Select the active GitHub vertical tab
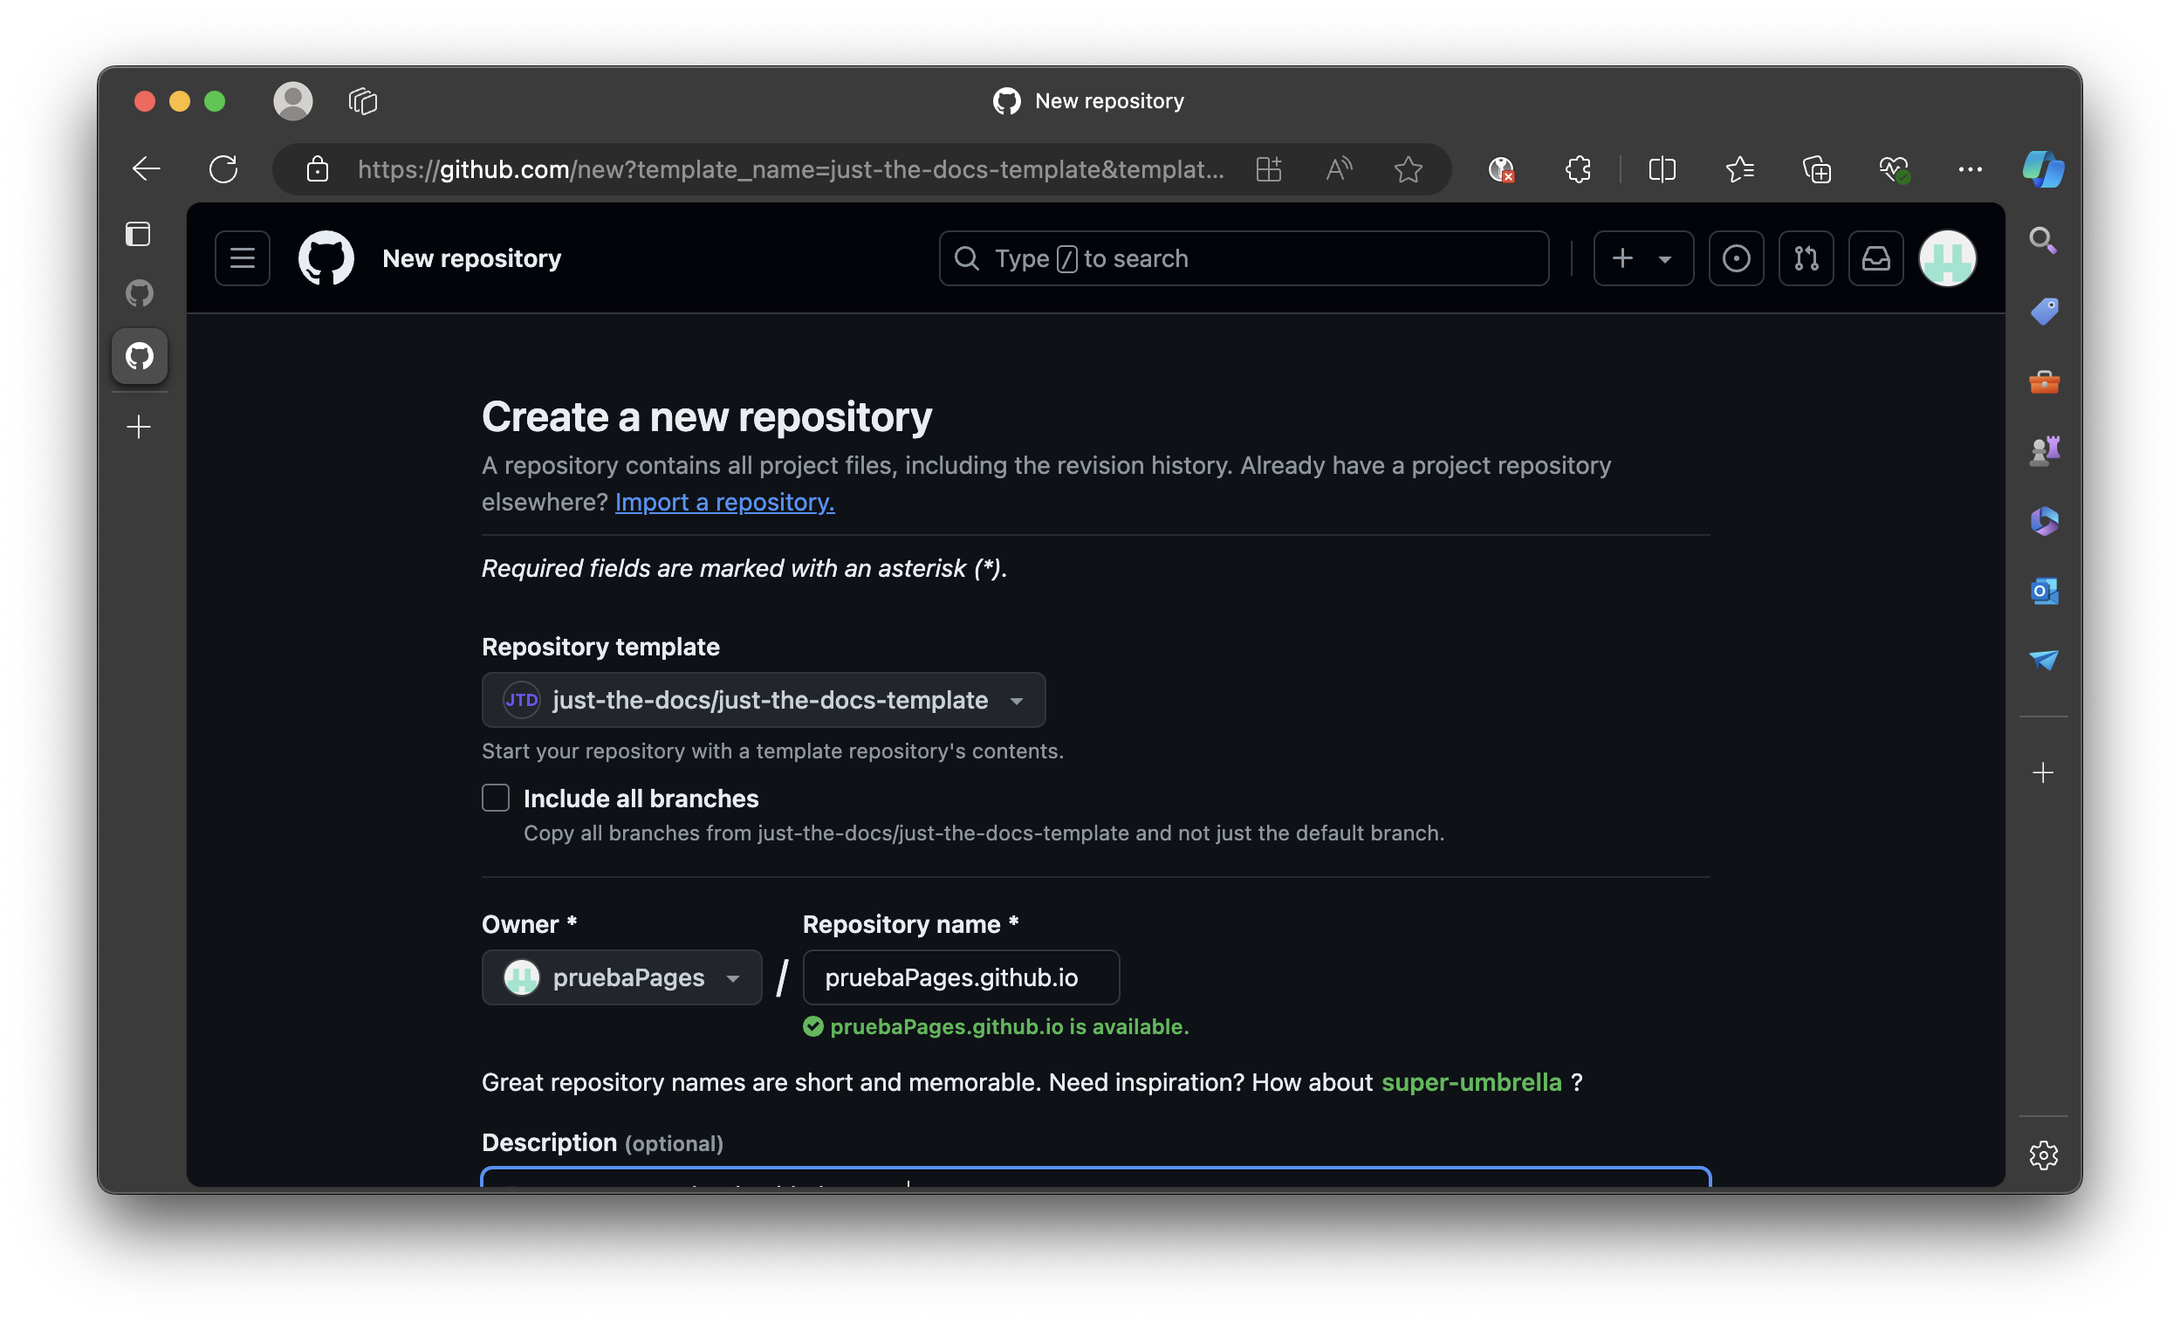Image resolution: width=2180 pixels, height=1323 pixels. (139, 357)
